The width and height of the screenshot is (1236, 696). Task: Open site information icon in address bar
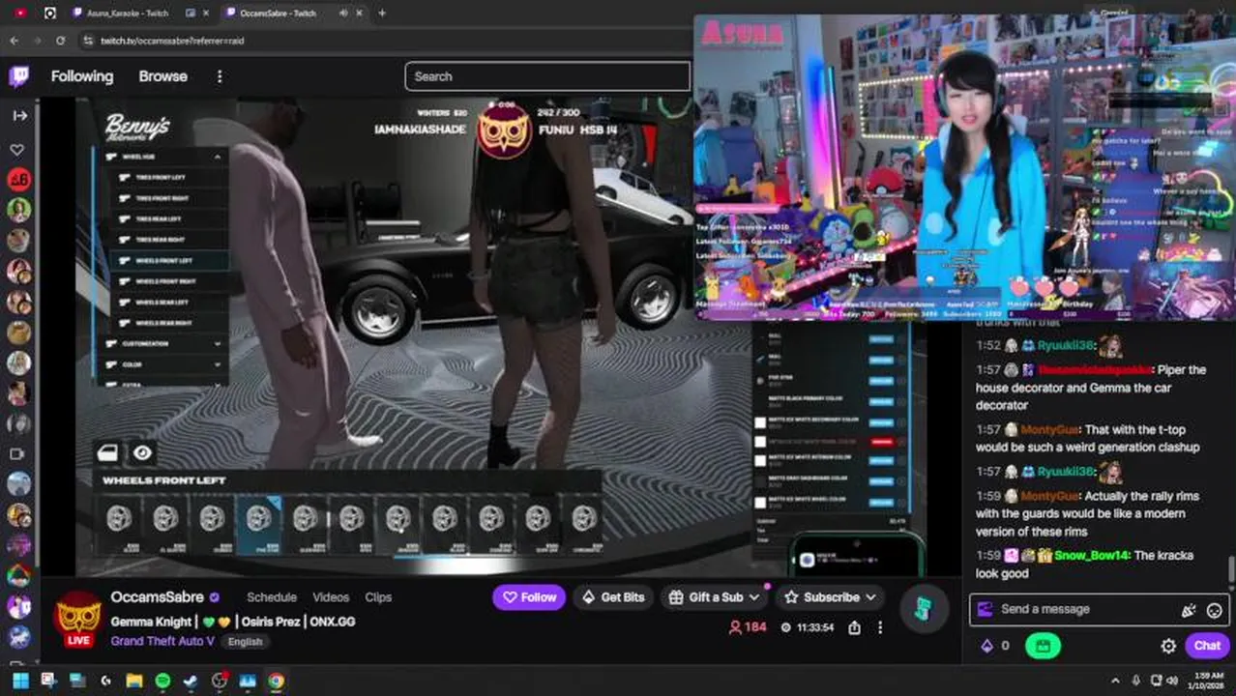coord(87,41)
